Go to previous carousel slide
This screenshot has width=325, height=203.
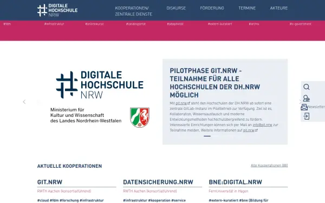click(24, 102)
